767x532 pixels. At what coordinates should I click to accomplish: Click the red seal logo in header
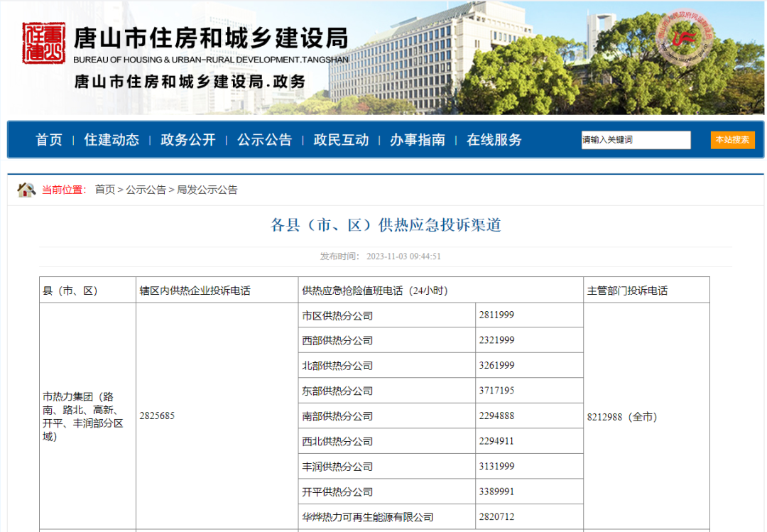[x=43, y=43]
